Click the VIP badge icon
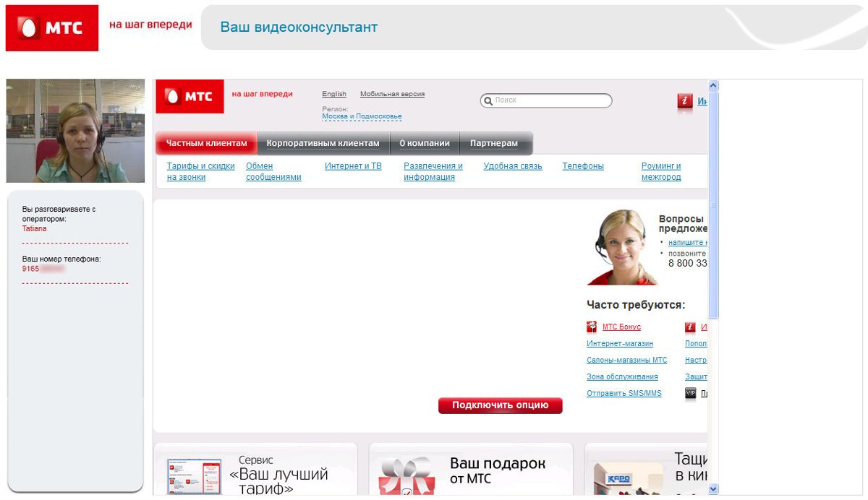Screen dimensions: 868x500 pos(690,393)
